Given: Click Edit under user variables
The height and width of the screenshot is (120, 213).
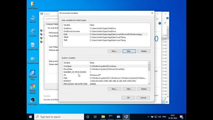Looking at the screenshot, I should coord(129,51).
